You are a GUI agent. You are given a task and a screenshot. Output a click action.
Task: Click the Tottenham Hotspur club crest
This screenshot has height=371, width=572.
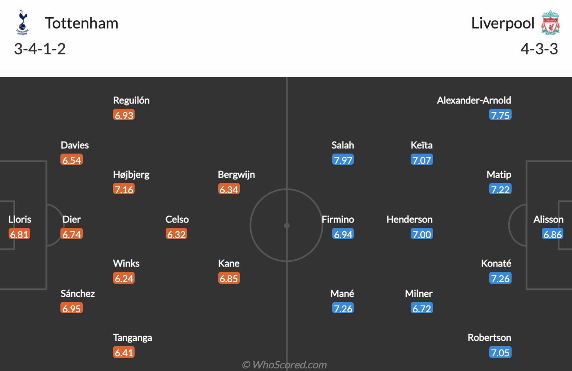22,23
